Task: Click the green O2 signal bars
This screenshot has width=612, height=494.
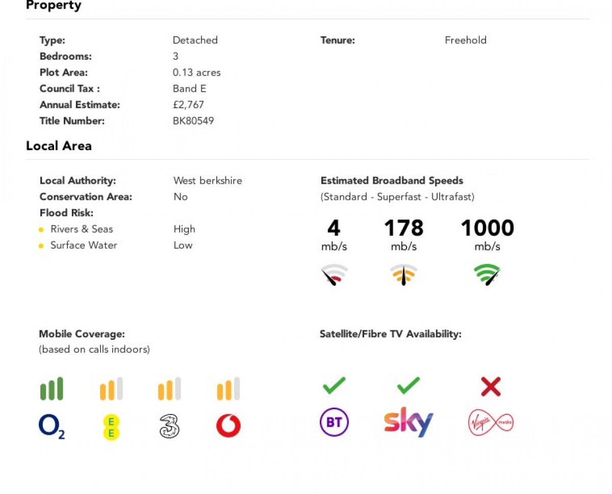Action: [x=52, y=388]
